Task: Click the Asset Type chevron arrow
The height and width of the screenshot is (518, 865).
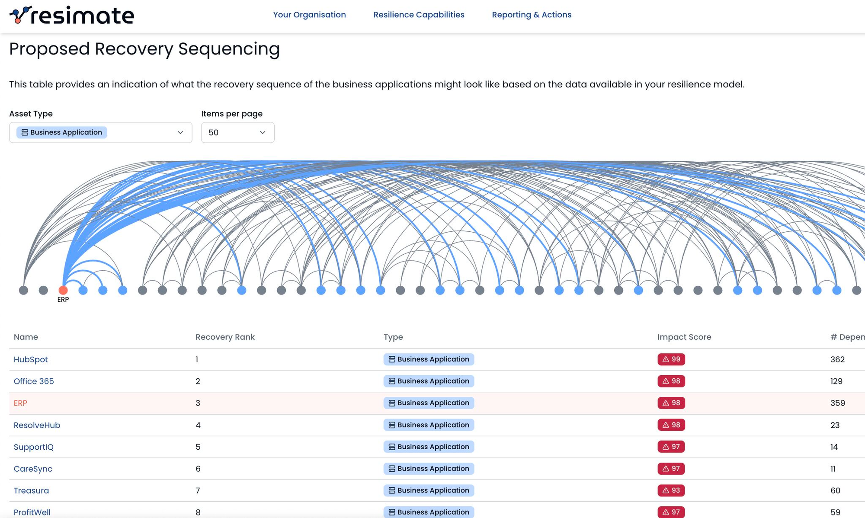Action: click(x=180, y=132)
